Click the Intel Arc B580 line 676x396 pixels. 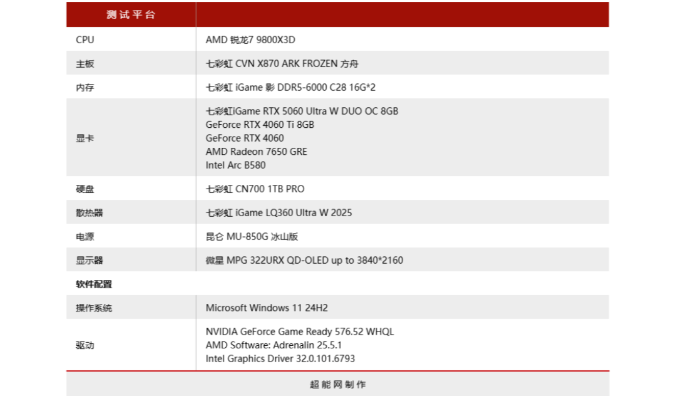[236, 165]
